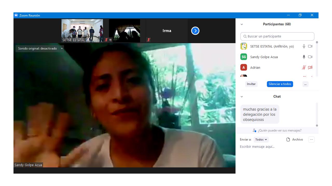Image resolution: width=332 pixels, height=186 pixels.
Task: Click muted mic icon on Irma tile
Action: tap(149, 40)
